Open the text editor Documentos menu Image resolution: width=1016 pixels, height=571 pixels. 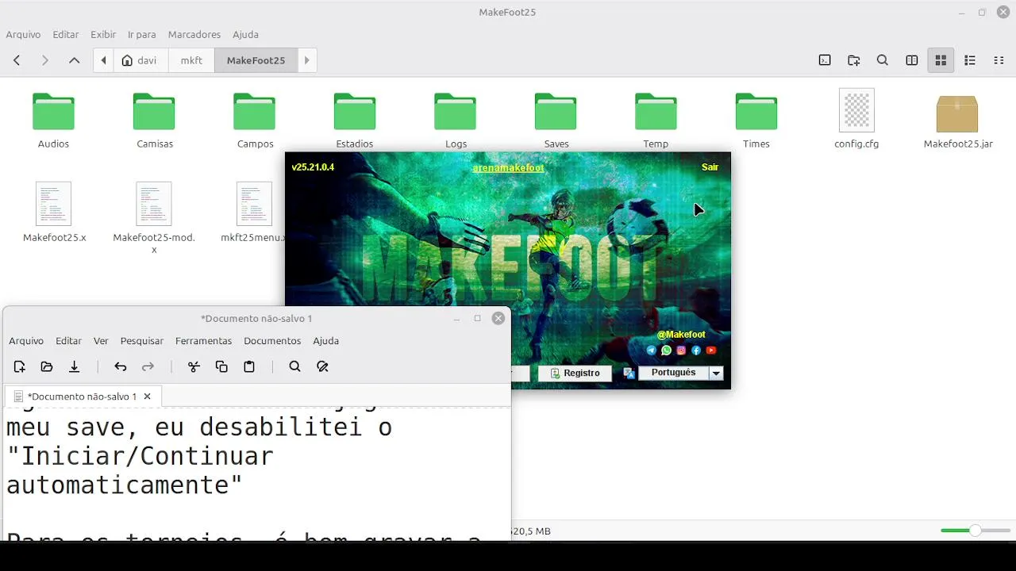tap(272, 341)
